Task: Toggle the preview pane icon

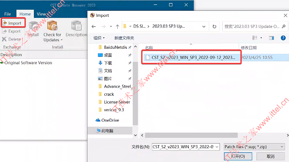Action: pyautogui.click(x=272, y=38)
